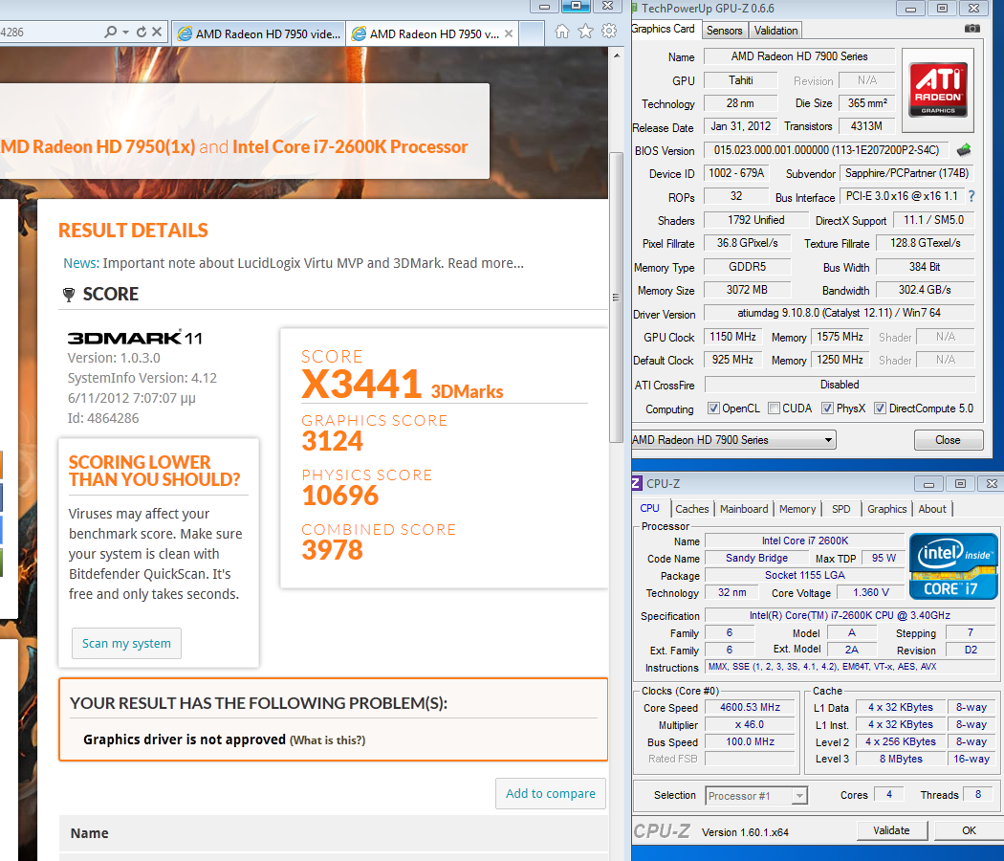
Task: Show the CPU-Z About tab
Action: [x=932, y=509]
